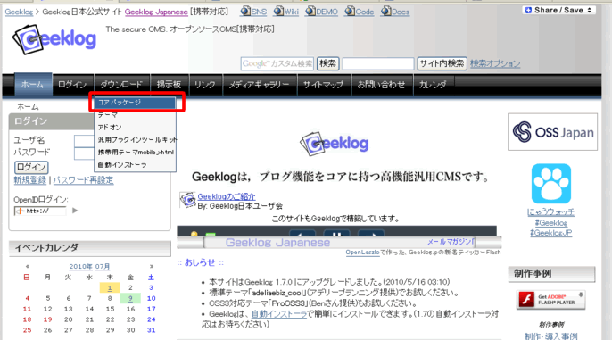Click the center Geeklog logo image

pos(334,144)
